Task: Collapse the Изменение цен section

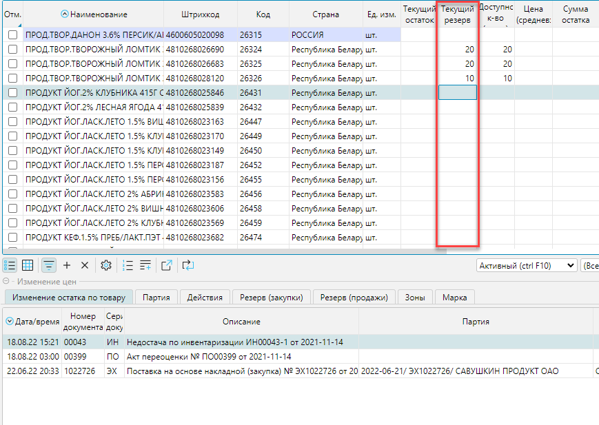Action: pos(6,282)
